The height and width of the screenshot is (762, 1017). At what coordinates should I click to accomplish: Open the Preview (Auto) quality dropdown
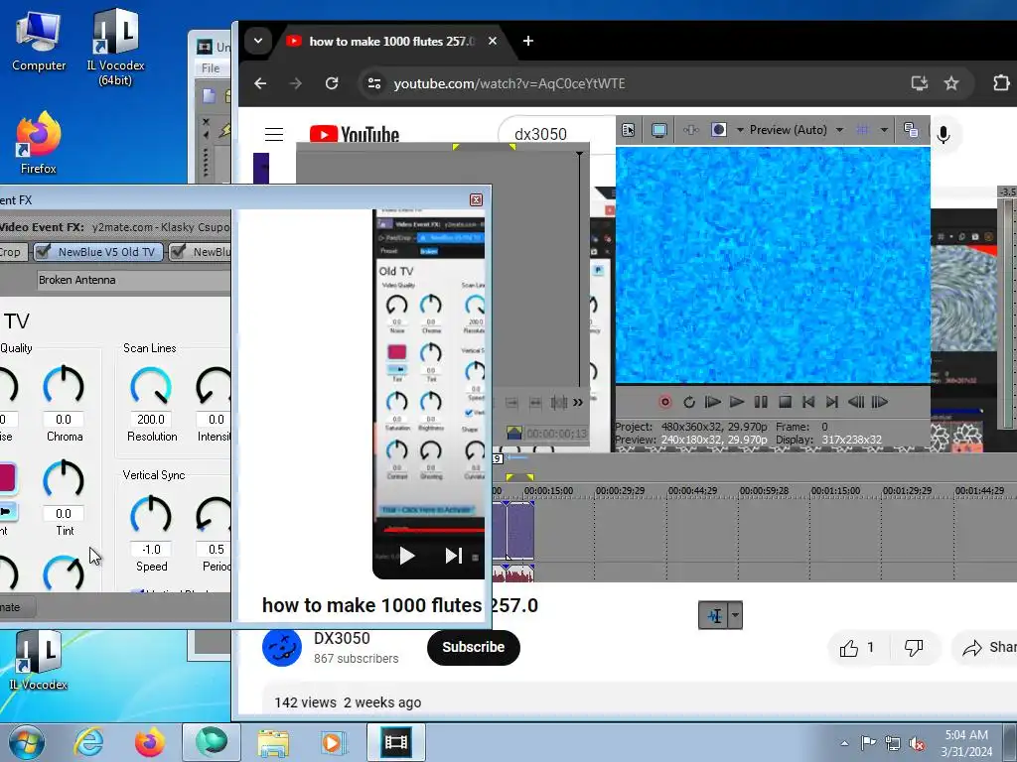839,130
